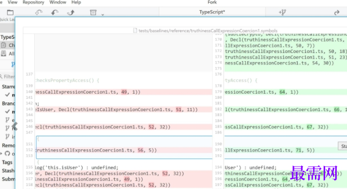This screenshot has height=189, width=347.
Task: Click the left checksPropertyAccess() { line
Action: click(67, 80)
